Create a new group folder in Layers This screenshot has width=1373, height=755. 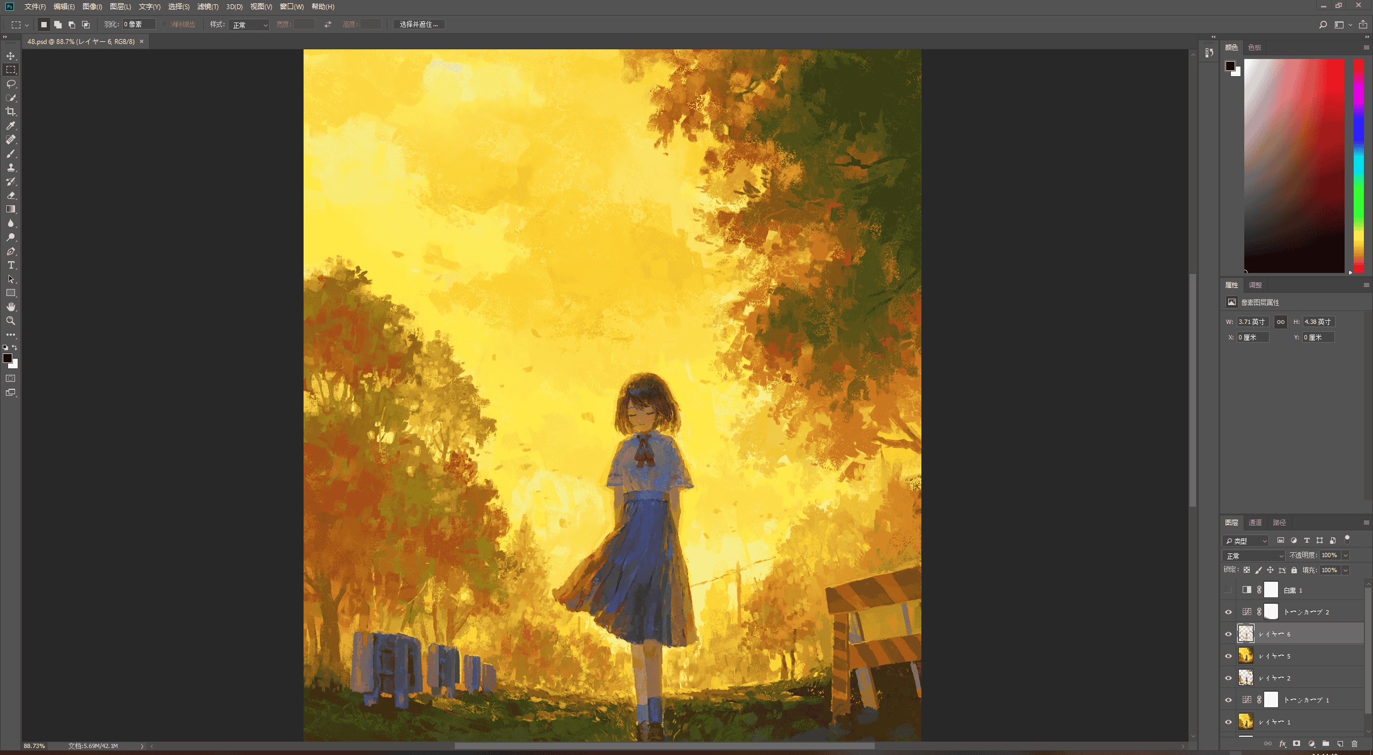(1325, 744)
